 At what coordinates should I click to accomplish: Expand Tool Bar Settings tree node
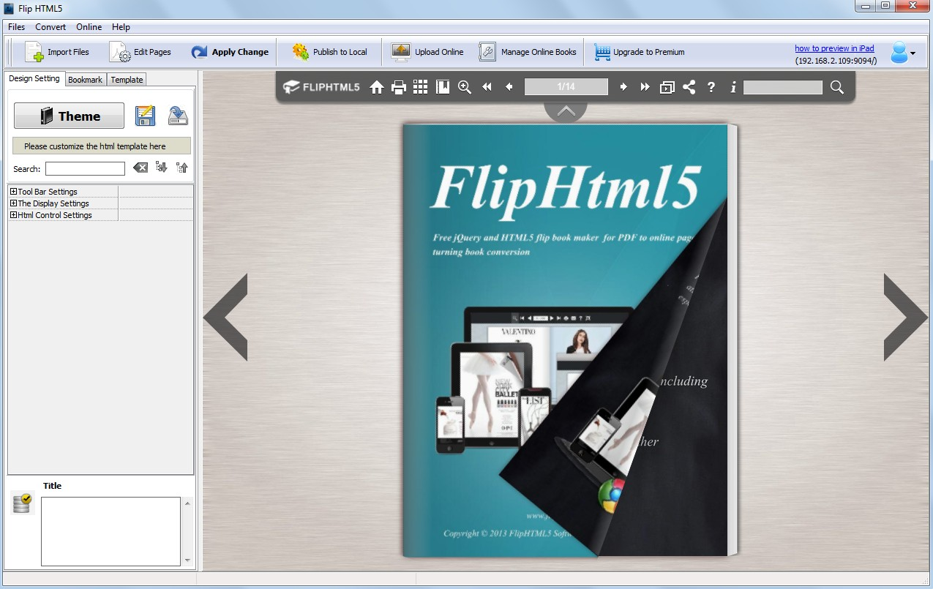(13, 192)
